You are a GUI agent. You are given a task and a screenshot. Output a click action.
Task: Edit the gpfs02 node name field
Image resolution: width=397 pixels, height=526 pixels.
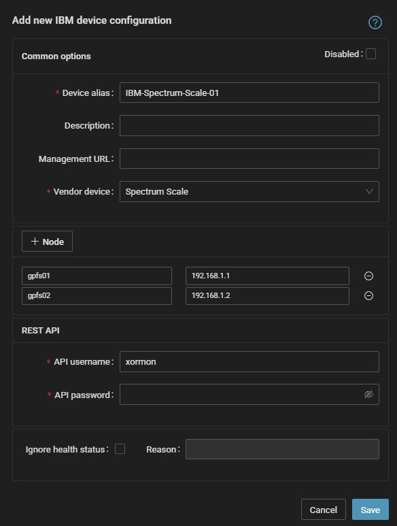coord(97,295)
